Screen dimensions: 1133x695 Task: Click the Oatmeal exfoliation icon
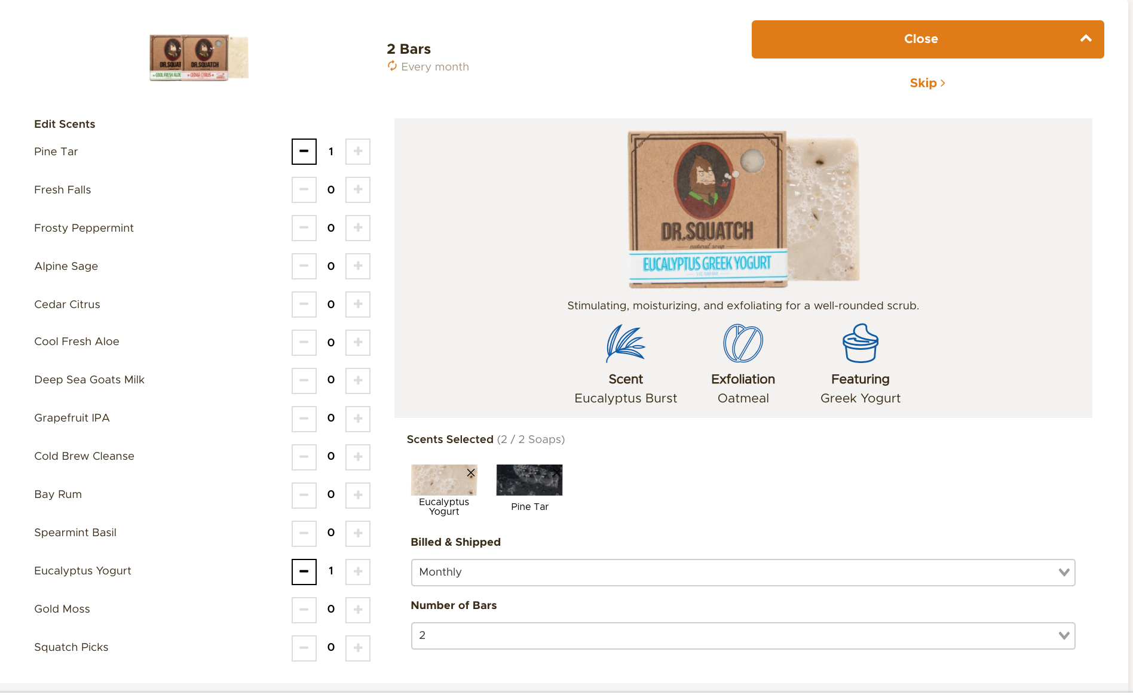tap(743, 343)
